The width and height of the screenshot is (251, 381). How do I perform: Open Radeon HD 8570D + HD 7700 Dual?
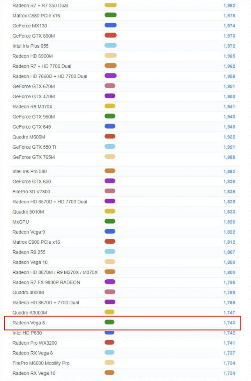coord(50,202)
